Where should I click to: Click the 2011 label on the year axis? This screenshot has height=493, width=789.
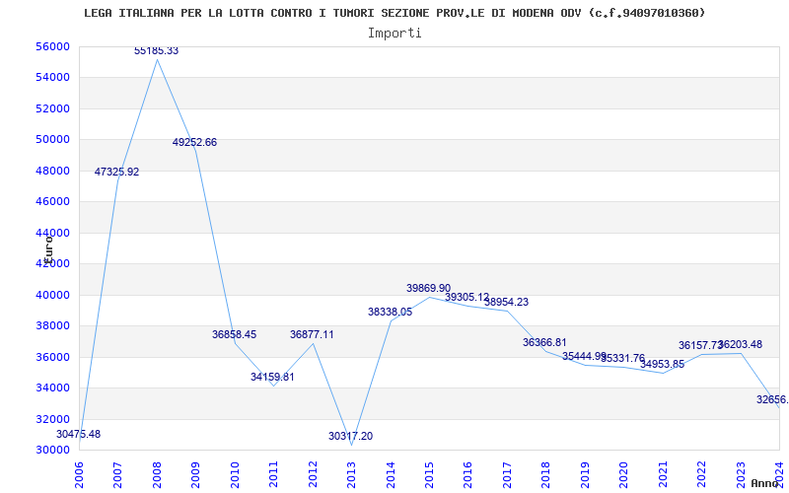coord(273,475)
